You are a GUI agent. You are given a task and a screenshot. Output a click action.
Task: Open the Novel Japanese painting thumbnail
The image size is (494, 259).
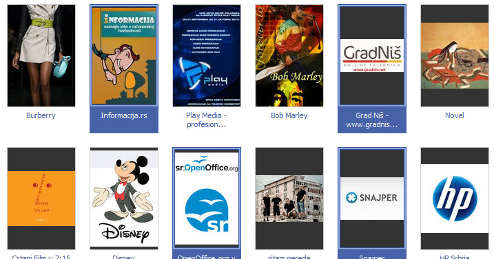point(455,56)
